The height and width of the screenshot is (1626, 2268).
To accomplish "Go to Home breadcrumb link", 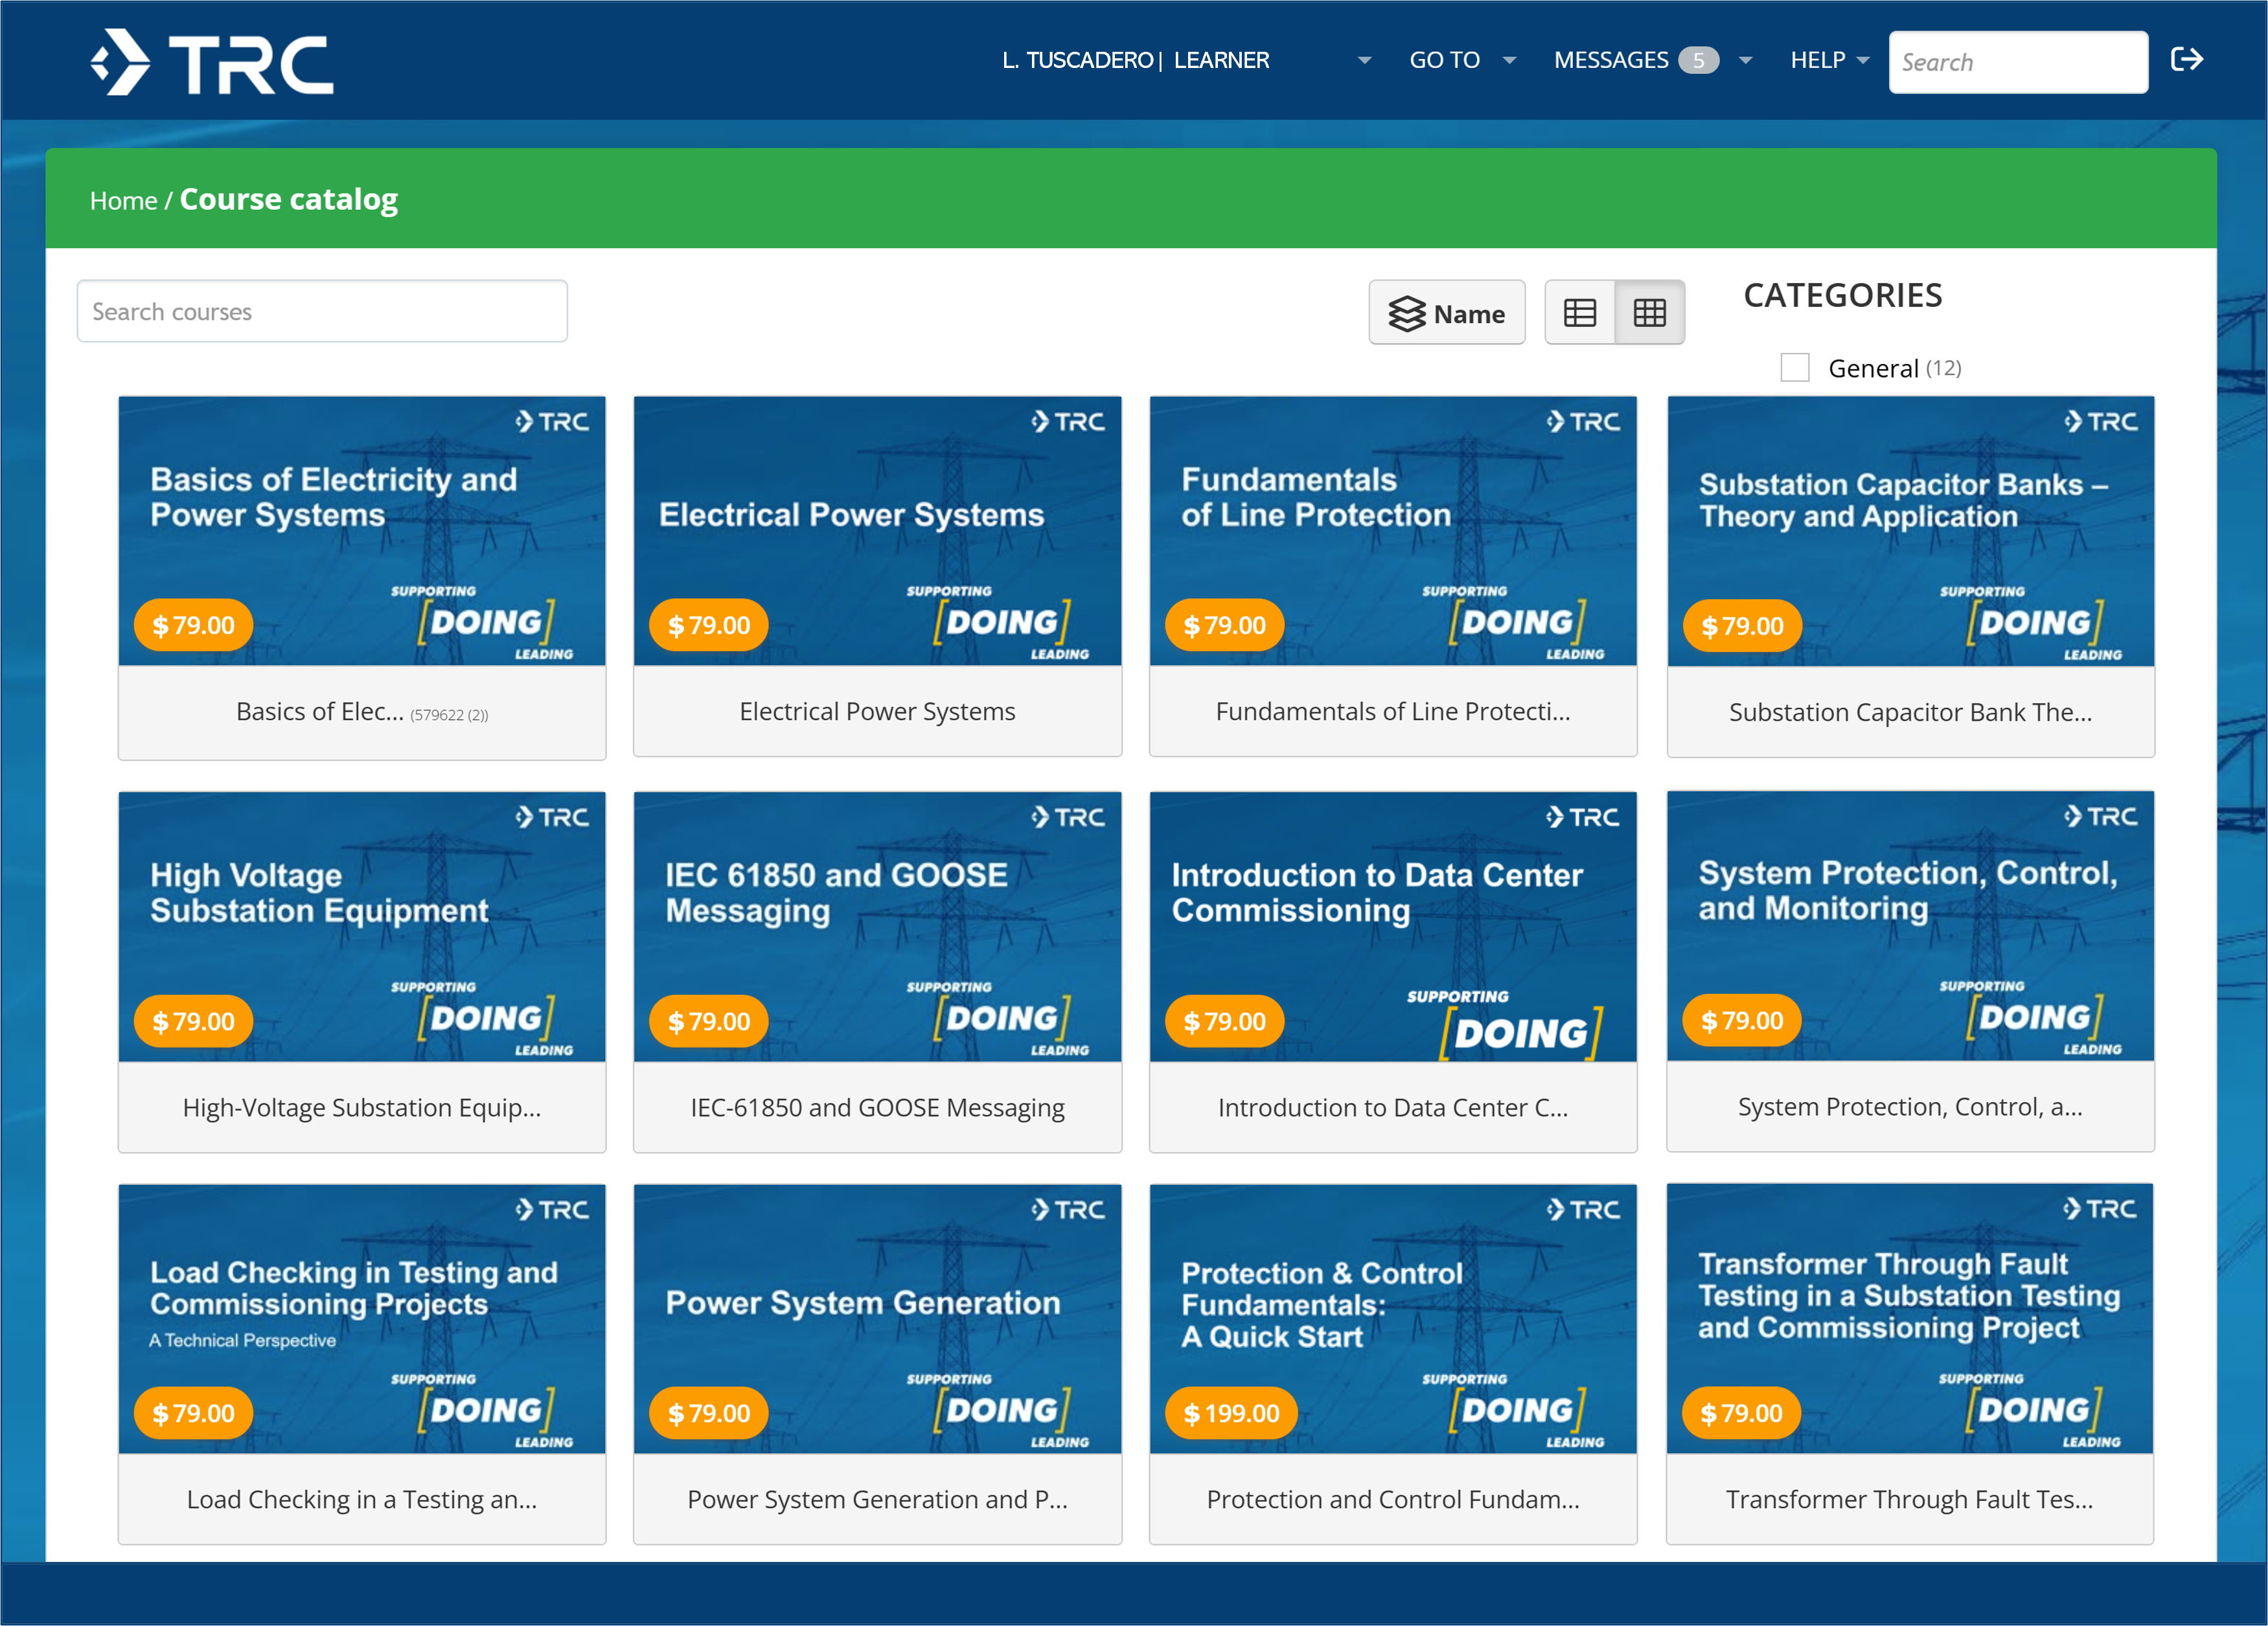I will pyautogui.click(x=123, y=201).
